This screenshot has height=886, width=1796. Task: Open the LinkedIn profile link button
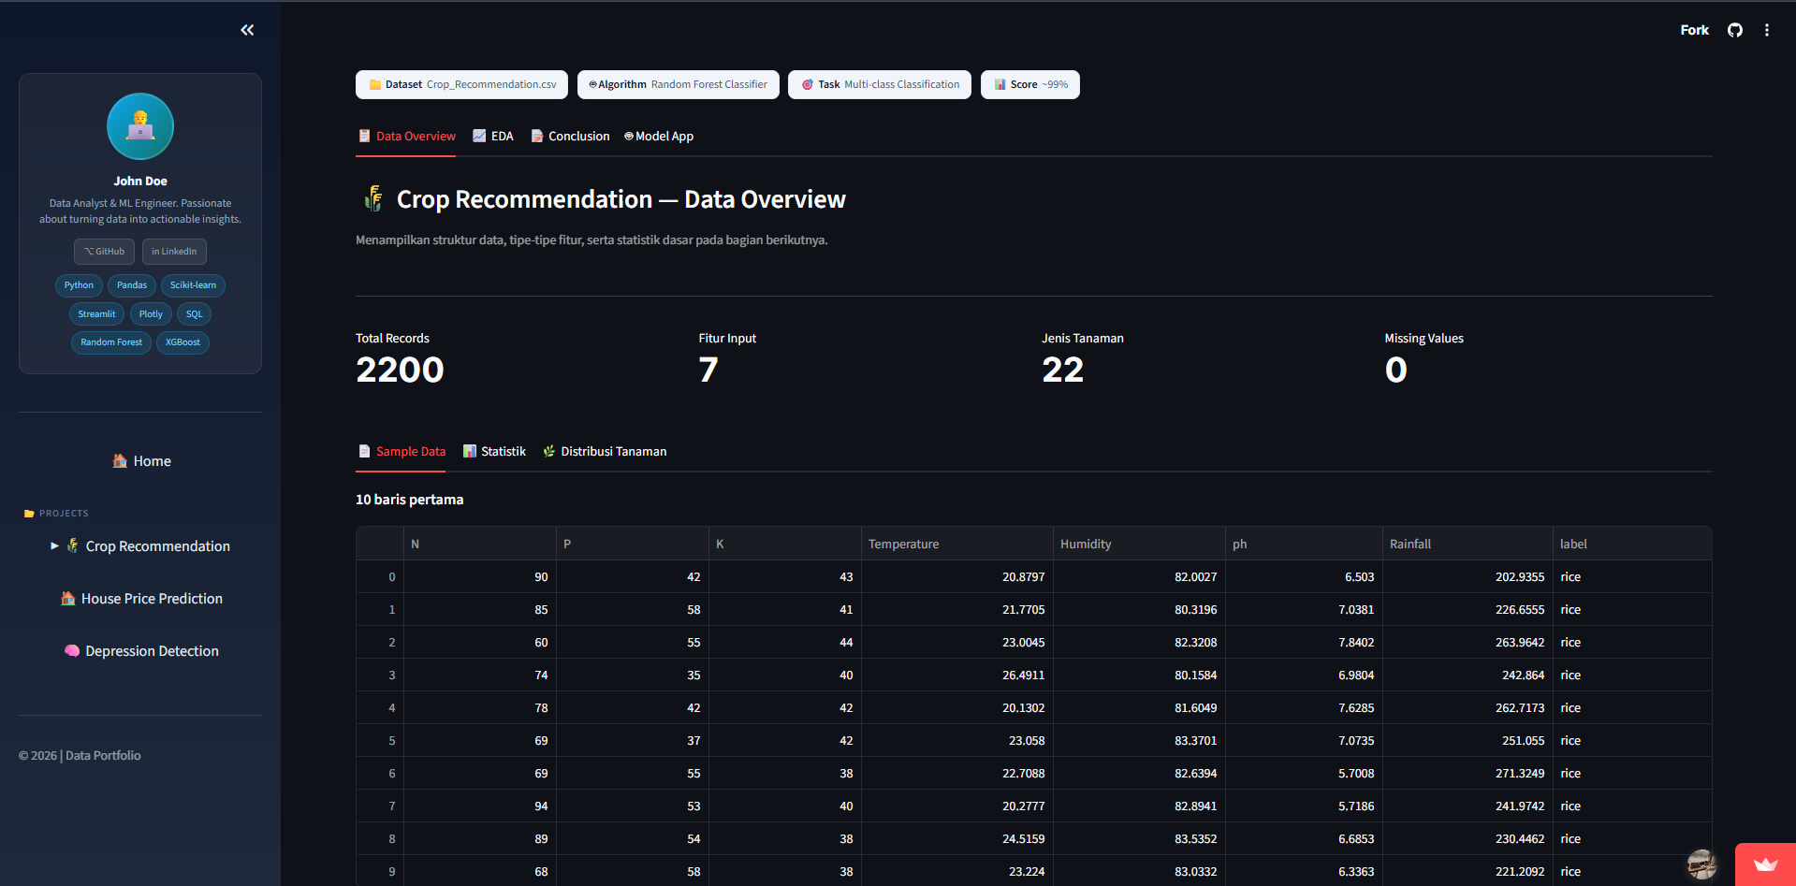174,251
